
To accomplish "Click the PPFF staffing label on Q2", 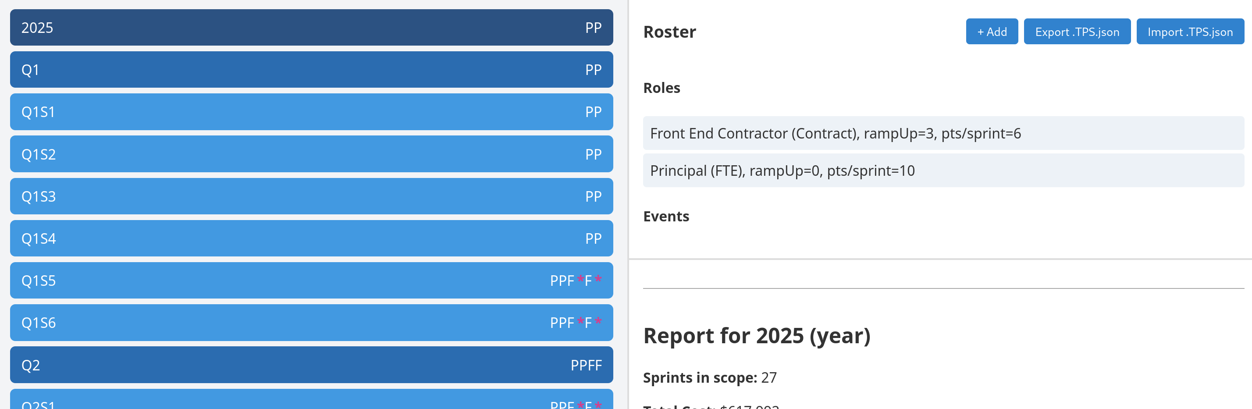I will coord(586,365).
